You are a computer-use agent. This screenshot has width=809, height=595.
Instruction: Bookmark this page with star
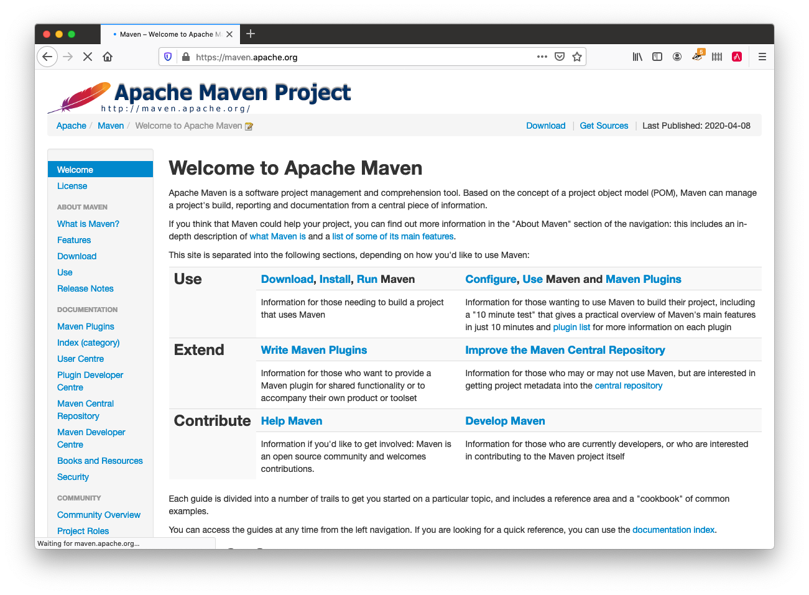577,57
